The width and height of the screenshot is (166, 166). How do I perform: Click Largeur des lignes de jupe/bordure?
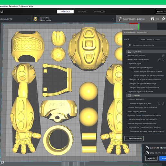(144, 88)
